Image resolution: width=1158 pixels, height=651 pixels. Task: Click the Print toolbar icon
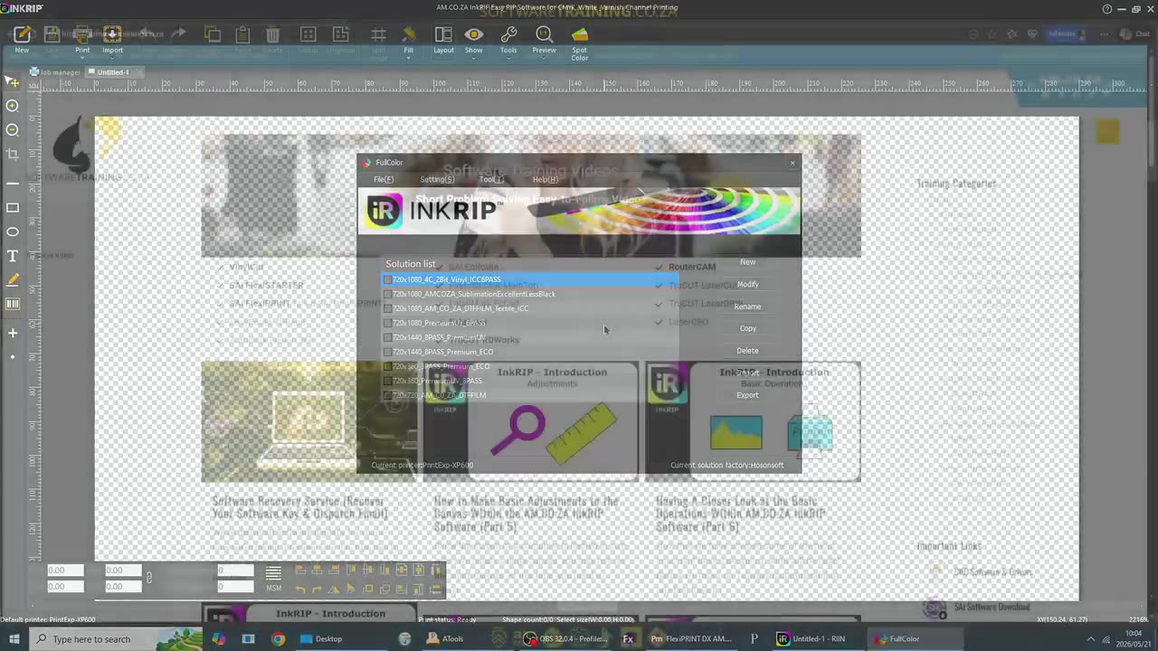click(x=82, y=34)
